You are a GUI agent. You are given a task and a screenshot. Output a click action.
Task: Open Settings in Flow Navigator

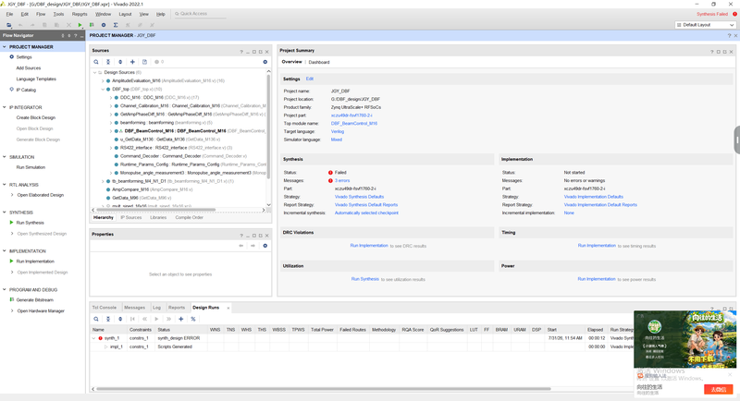[24, 57]
